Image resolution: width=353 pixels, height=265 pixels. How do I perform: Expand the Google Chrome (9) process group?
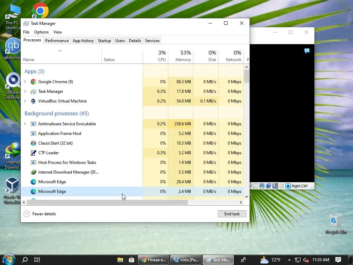point(25,82)
